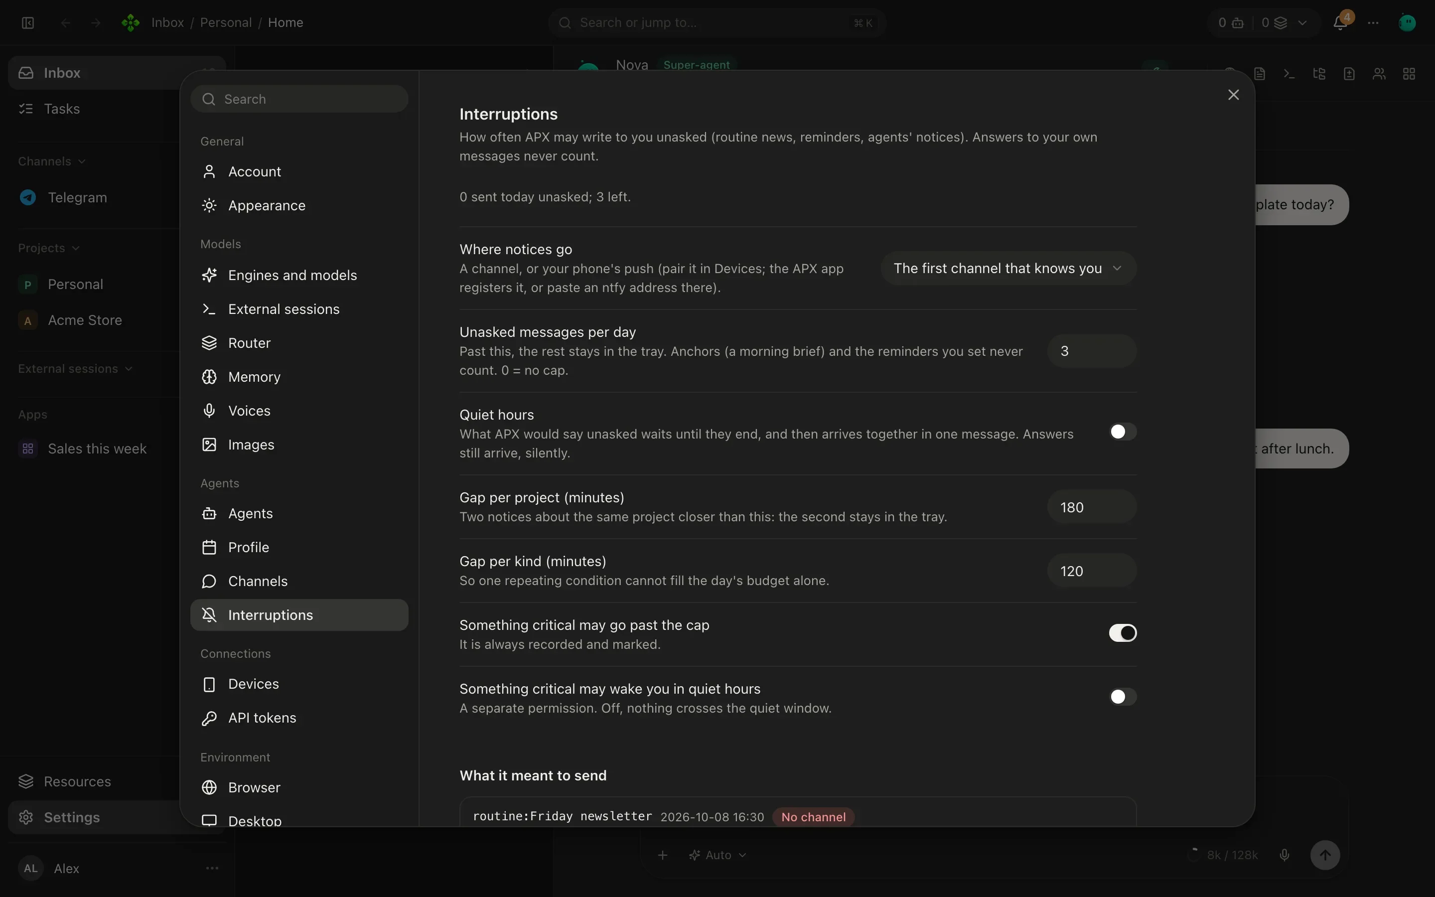Click the terminal icon in chat toolbar
This screenshot has width=1435, height=897.
pos(1289,74)
